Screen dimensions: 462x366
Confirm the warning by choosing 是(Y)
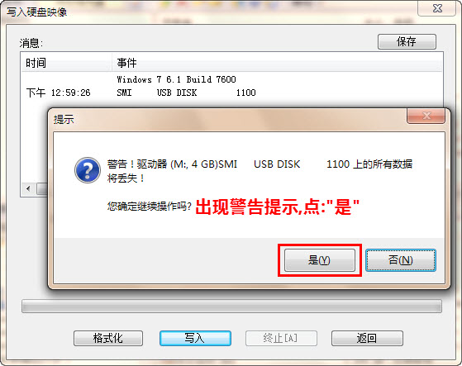[x=319, y=260]
